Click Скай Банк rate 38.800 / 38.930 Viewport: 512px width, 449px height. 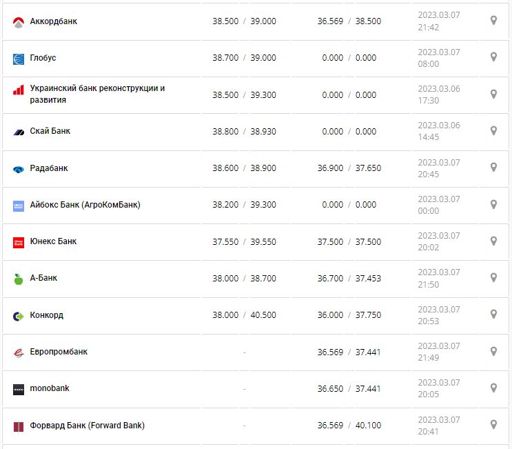(244, 131)
